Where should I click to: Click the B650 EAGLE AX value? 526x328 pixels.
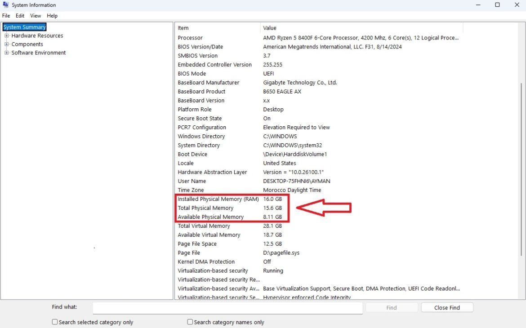click(282, 92)
